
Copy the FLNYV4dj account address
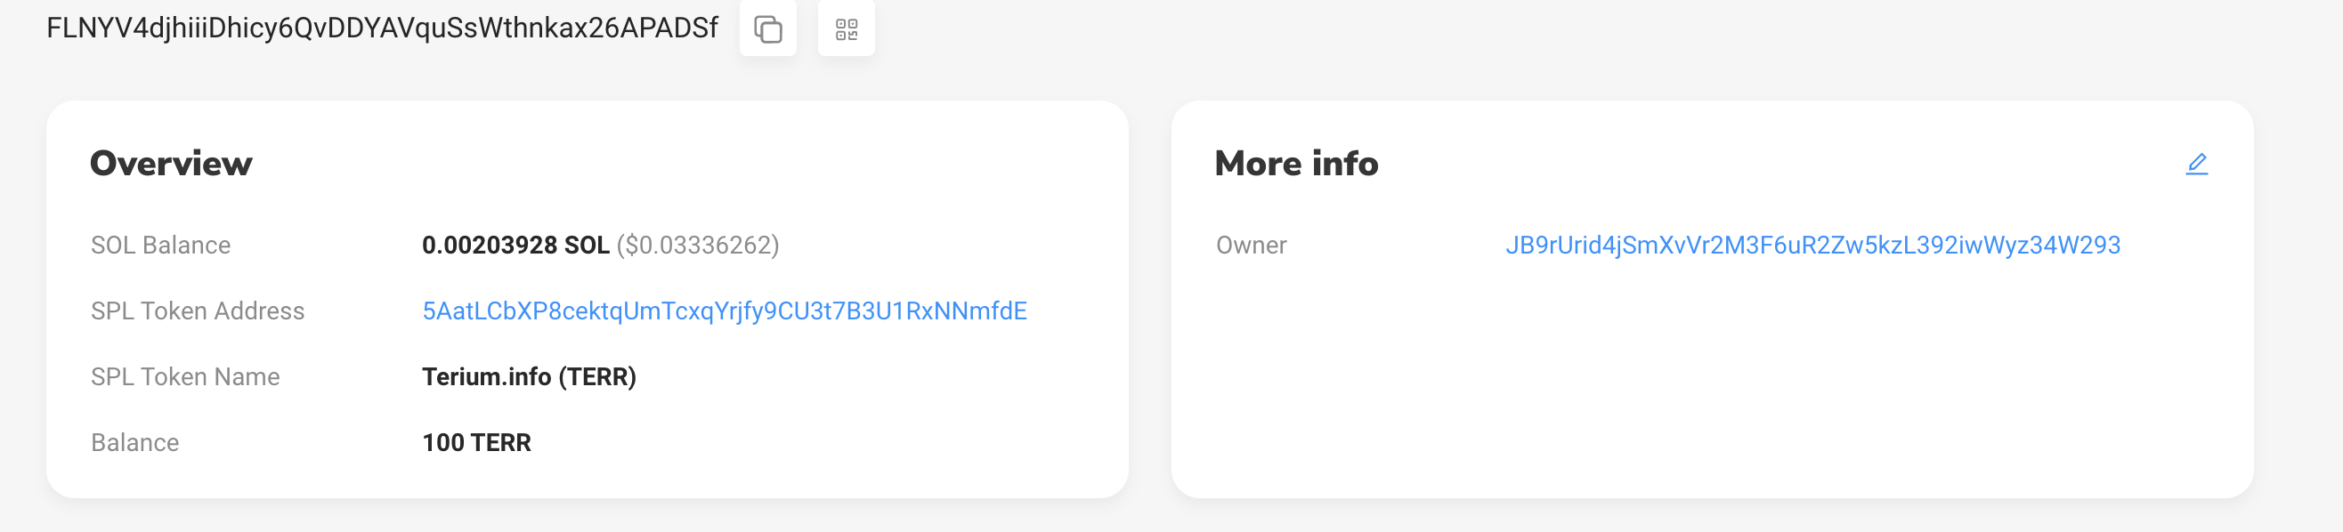coord(767,29)
